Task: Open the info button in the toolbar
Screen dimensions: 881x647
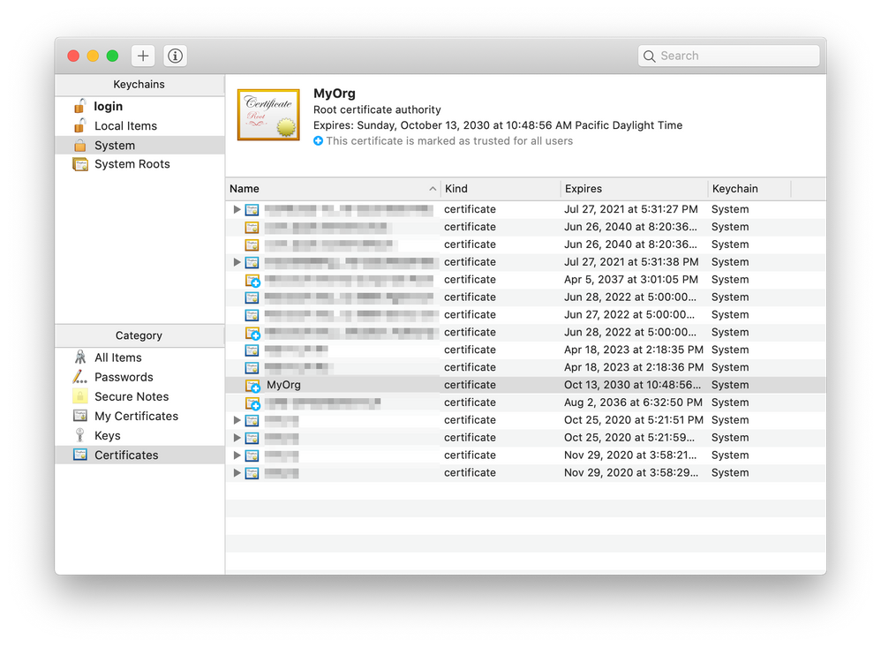Action: coord(175,55)
